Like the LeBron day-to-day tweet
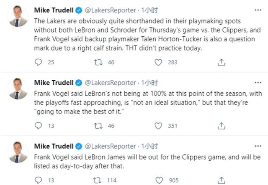The image size is (268, 185). 158,180
